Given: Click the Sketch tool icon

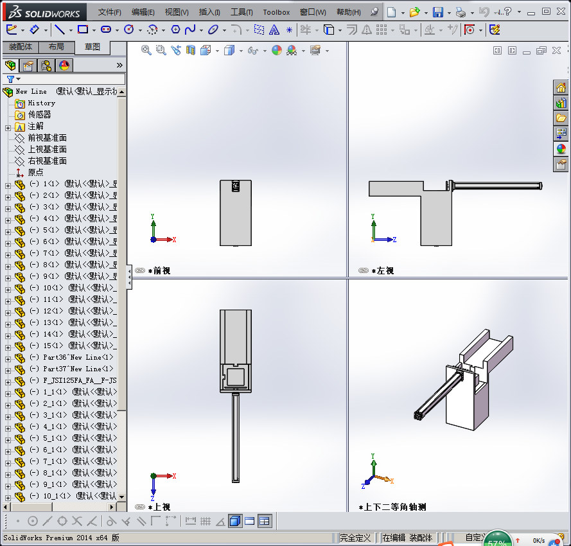Looking at the screenshot, I should pyautogui.click(x=12, y=30).
